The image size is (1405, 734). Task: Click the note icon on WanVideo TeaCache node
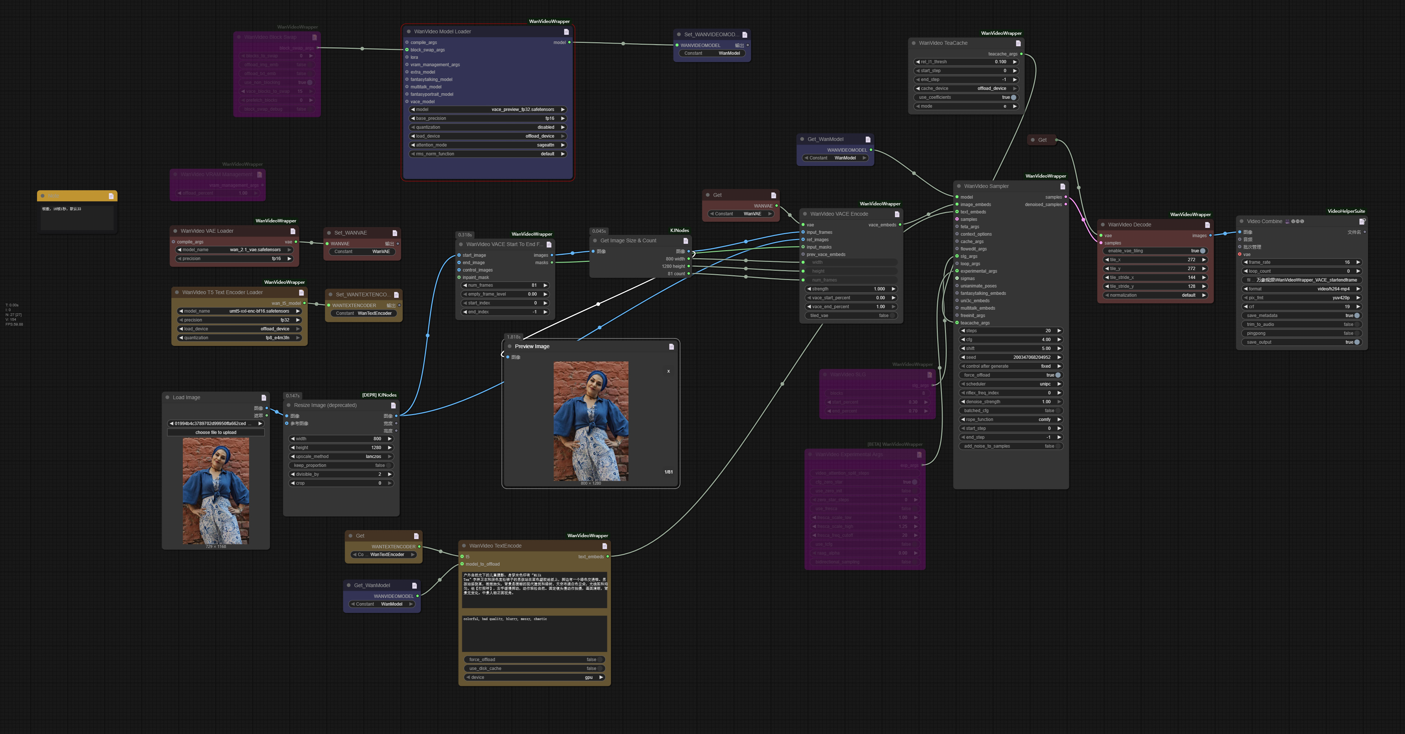point(1018,43)
